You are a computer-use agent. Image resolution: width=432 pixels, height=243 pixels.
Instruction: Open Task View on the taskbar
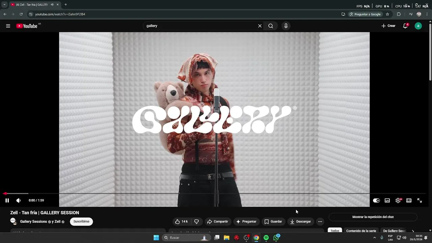(217, 238)
